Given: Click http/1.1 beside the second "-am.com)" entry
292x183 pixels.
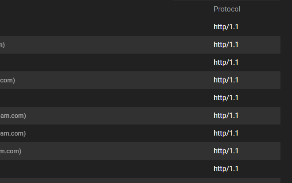Looking at the screenshot, I should click(x=226, y=133).
